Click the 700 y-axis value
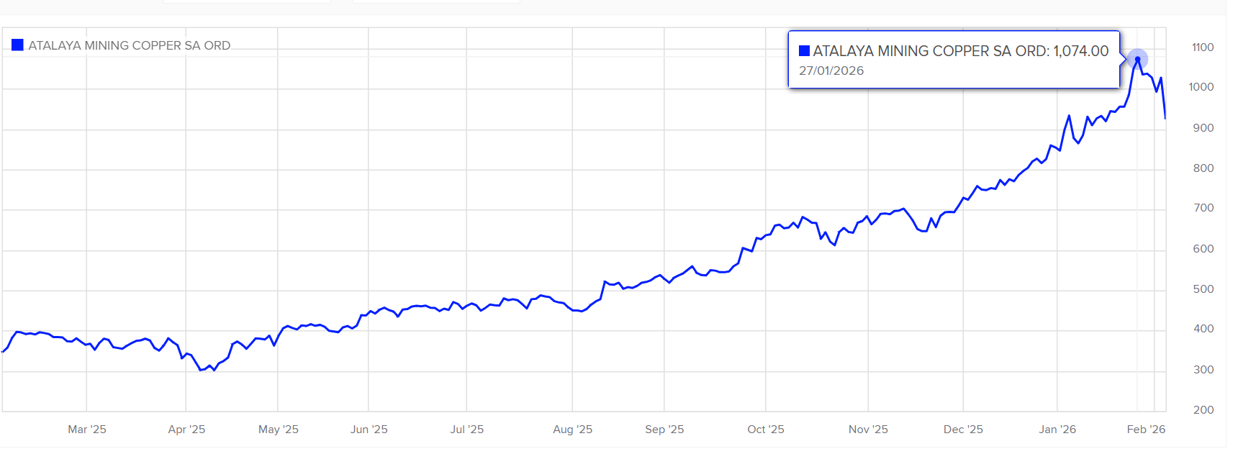Viewport: 1238px width, 454px height. [1203, 208]
